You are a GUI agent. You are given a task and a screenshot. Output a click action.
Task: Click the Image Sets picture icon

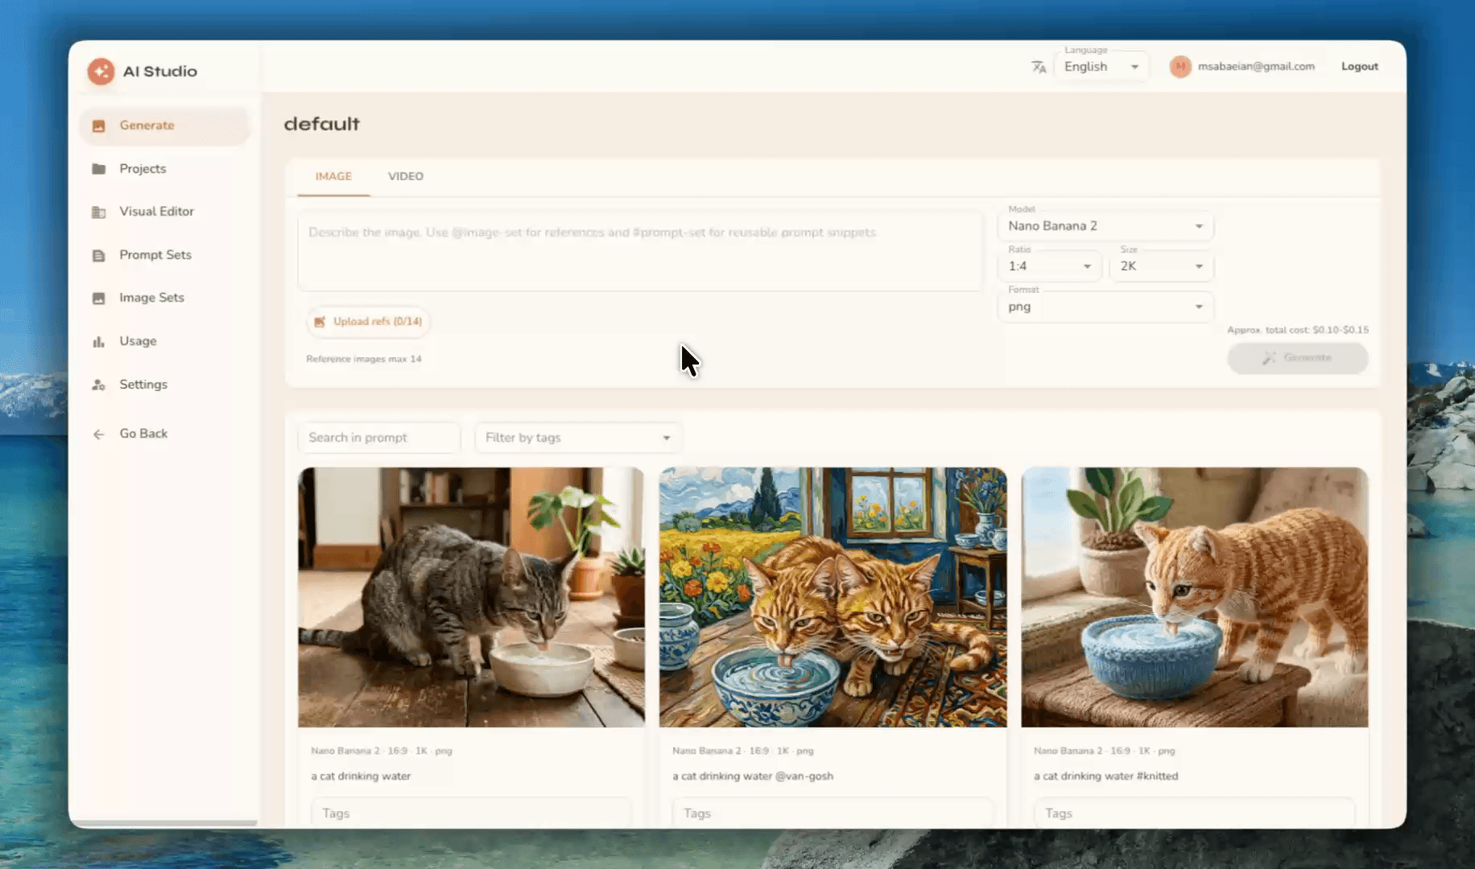(x=99, y=298)
